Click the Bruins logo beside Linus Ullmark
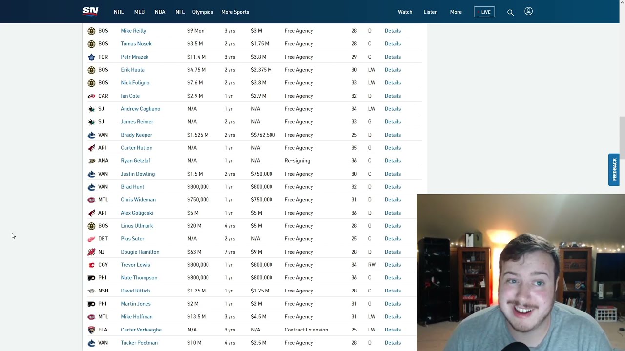625x351 pixels. point(91,226)
